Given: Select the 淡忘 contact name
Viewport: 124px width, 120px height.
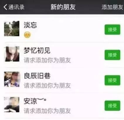Looking at the screenshot, I should point(30,25).
